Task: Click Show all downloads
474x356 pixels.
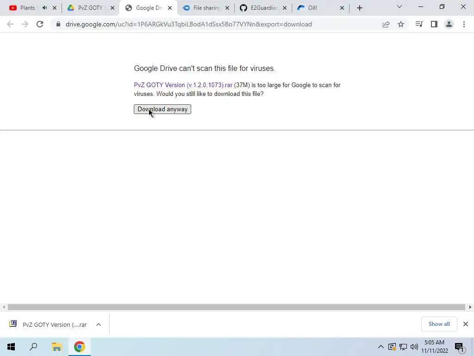Action: (439, 324)
